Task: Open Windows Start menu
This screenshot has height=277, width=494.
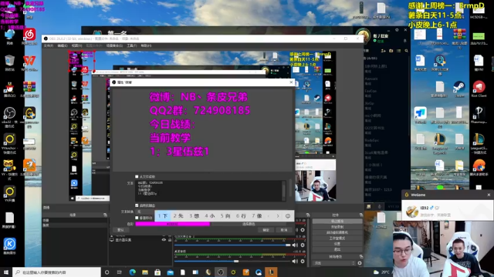Action: point(6,272)
